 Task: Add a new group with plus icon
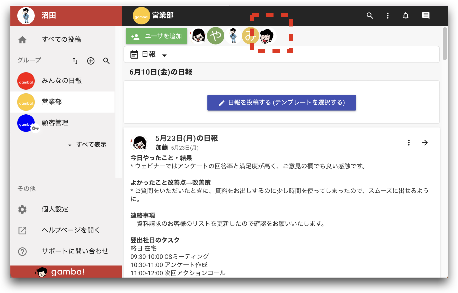[x=91, y=61]
